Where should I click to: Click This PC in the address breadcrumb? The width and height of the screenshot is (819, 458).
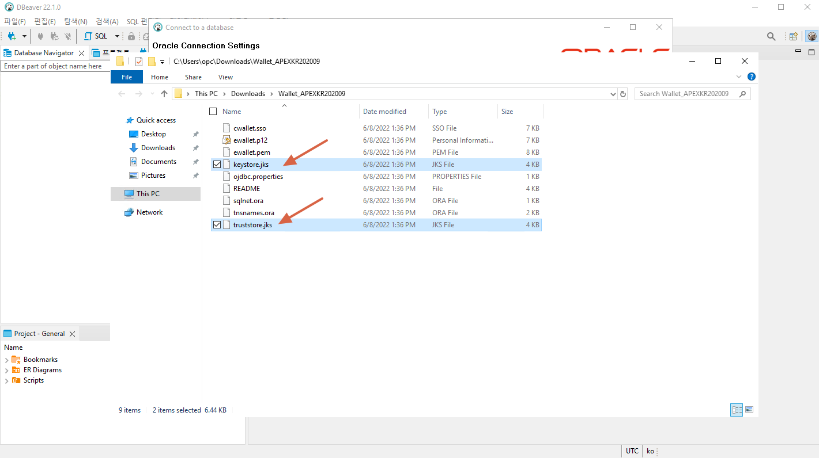(206, 94)
